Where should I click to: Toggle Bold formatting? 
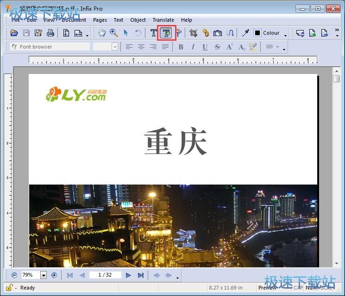point(181,47)
